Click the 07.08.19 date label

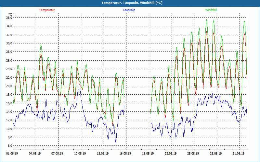click(x=57, y=154)
